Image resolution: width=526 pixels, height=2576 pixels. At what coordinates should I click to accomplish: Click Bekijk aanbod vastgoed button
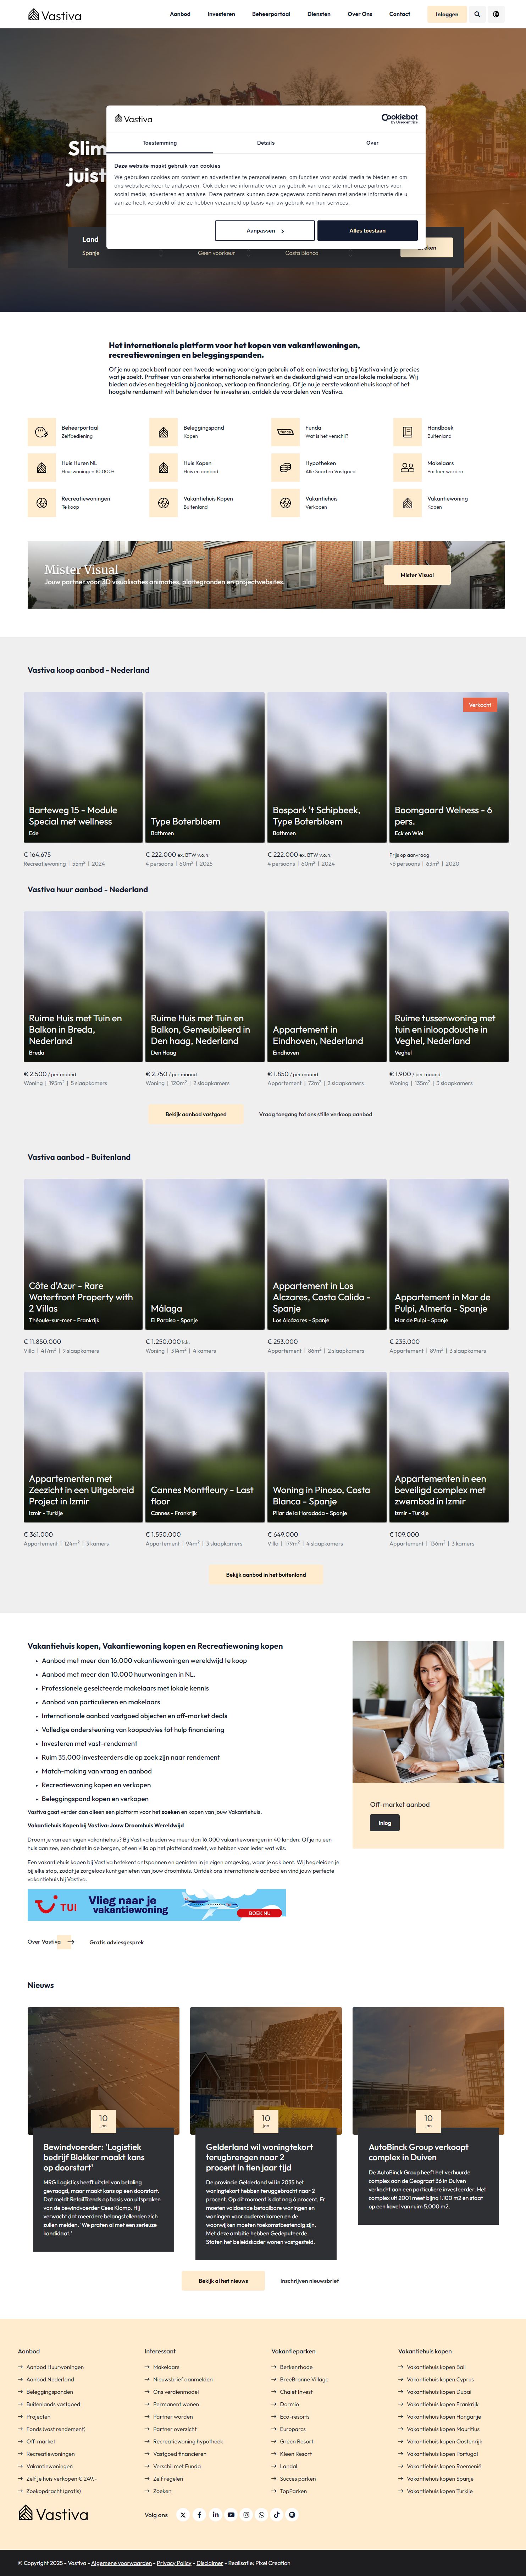(x=196, y=1114)
